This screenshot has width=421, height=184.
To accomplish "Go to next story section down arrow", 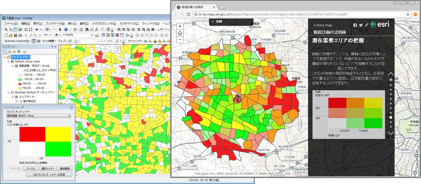I will pos(391,133).
